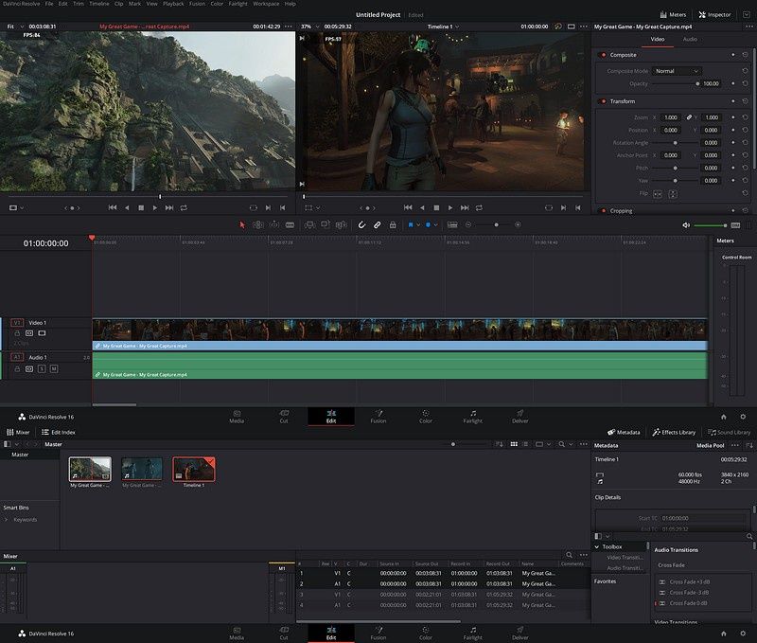The width and height of the screenshot is (757, 643).
Task: Select the Selection Mode arrow tool
Action: (x=242, y=225)
